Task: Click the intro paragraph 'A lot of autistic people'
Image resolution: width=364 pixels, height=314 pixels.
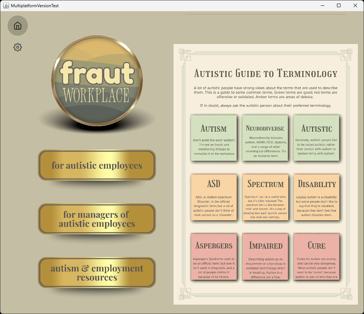Action: tap(266, 92)
